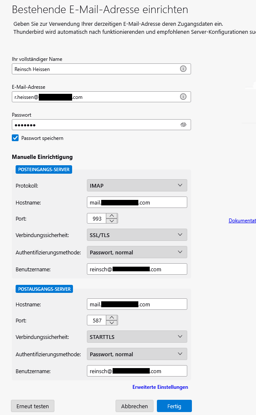Click the Erneut testen button
Viewport: 256px width, 415px height.
(32, 406)
